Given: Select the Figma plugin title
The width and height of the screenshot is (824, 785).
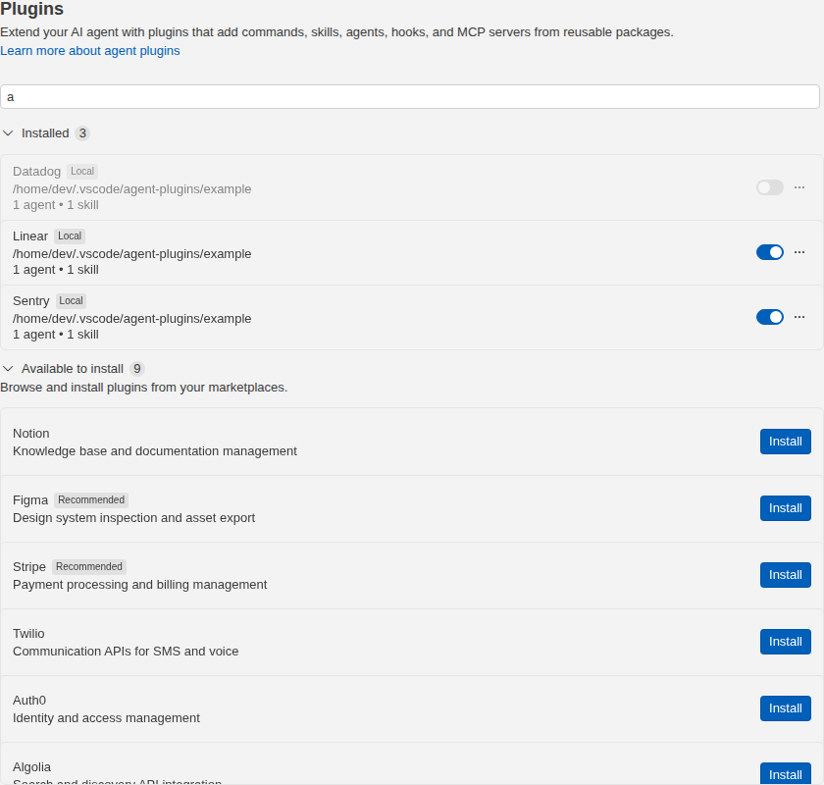Looking at the screenshot, I should [30, 500].
